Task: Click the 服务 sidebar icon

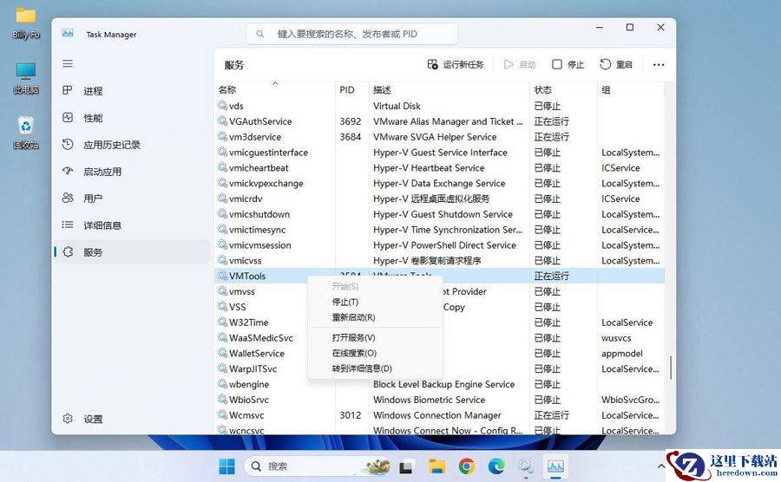Action: [x=68, y=251]
